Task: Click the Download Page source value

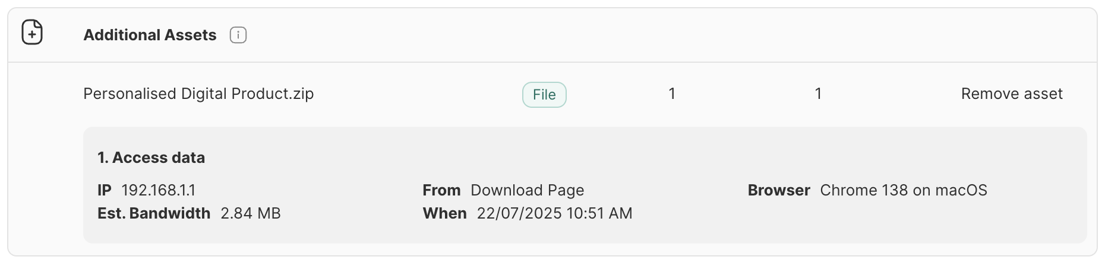Action: click(x=527, y=190)
